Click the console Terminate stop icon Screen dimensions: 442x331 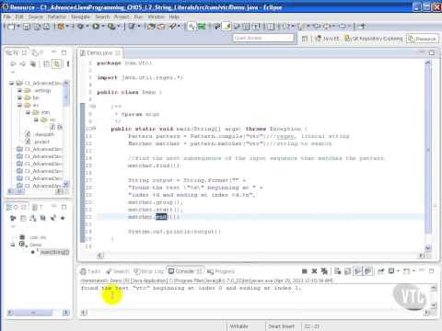[305, 271]
